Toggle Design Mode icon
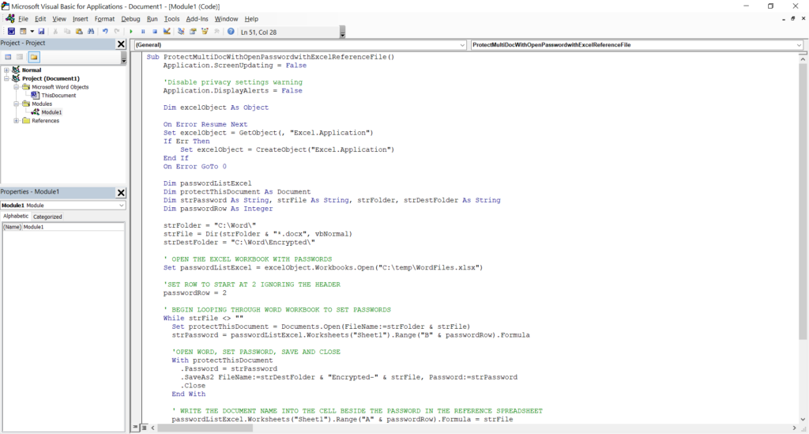Screen dimensions: 809x434 [167, 32]
